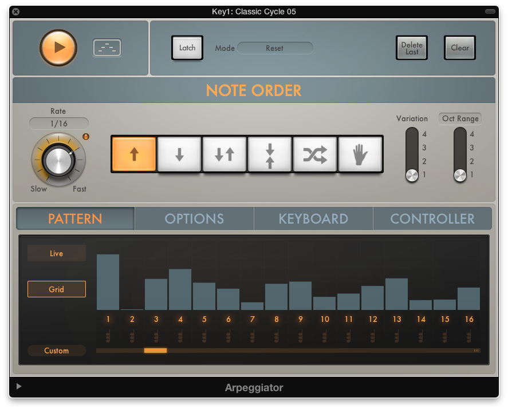Select the Random shuffle note order
This screenshot has height=410, width=508.
tap(315, 154)
